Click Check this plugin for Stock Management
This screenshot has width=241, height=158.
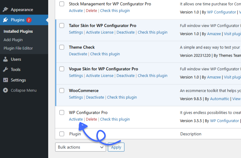(115, 11)
